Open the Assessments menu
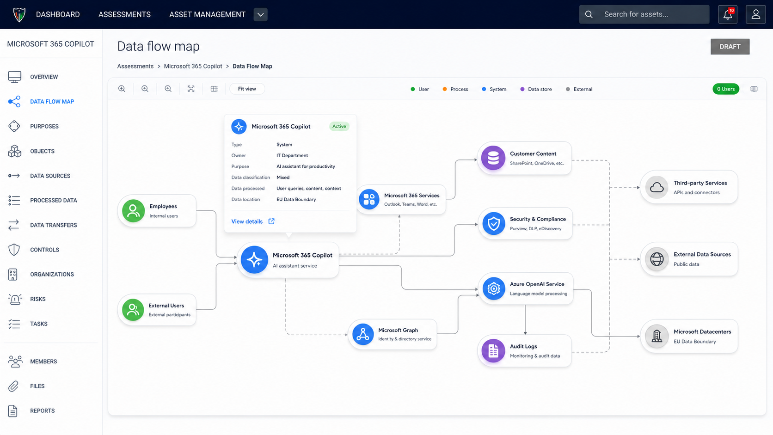The height and width of the screenshot is (435, 773). click(124, 14)
